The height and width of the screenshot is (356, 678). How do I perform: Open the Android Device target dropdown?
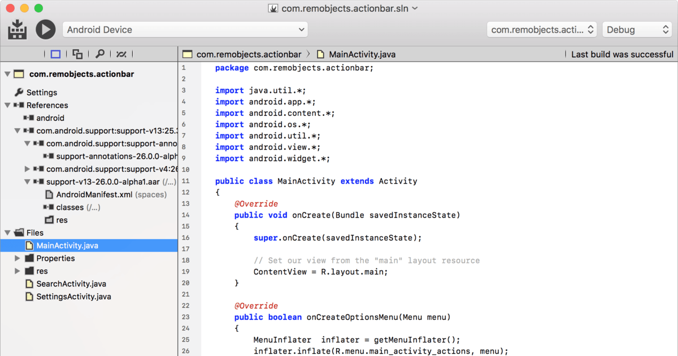coord(186,29)
